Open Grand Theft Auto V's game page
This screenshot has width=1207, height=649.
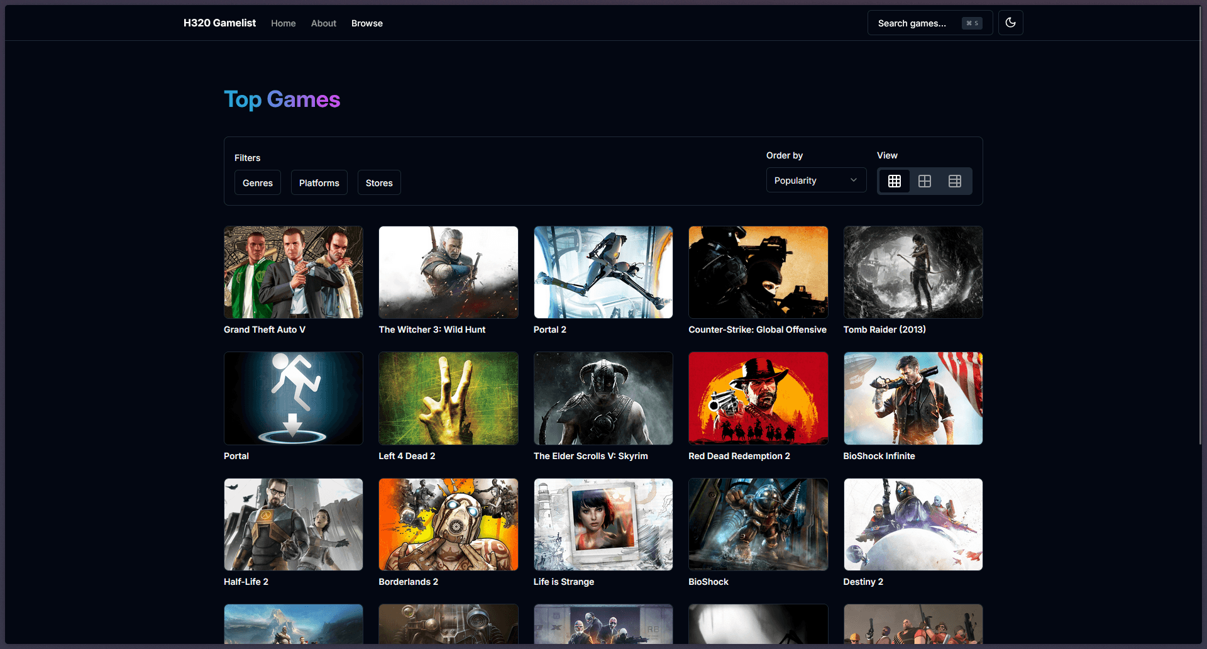point(293,272)
